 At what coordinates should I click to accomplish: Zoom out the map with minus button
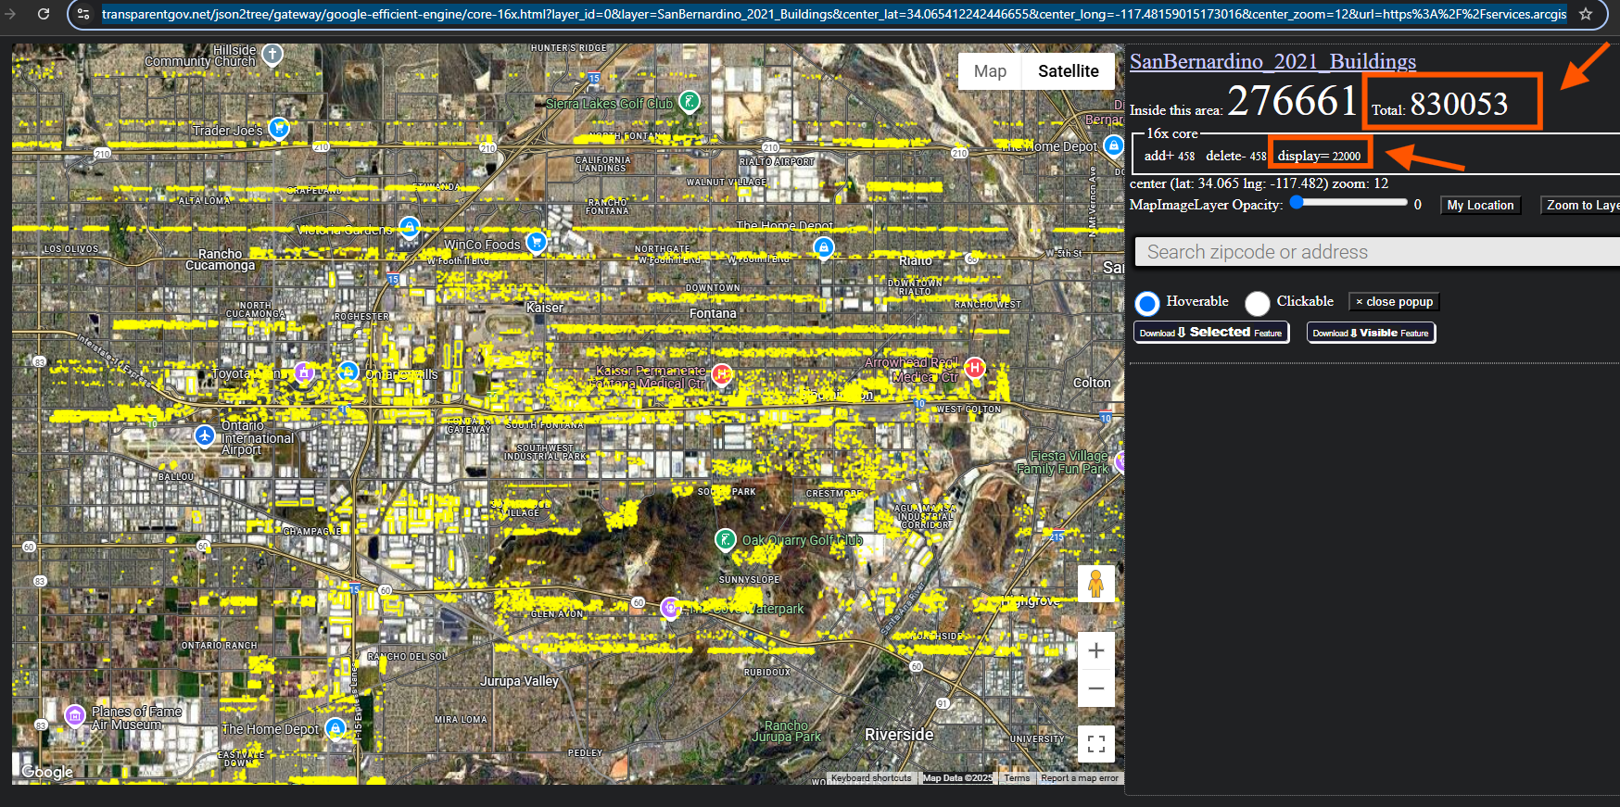(x=1095, y=688)
